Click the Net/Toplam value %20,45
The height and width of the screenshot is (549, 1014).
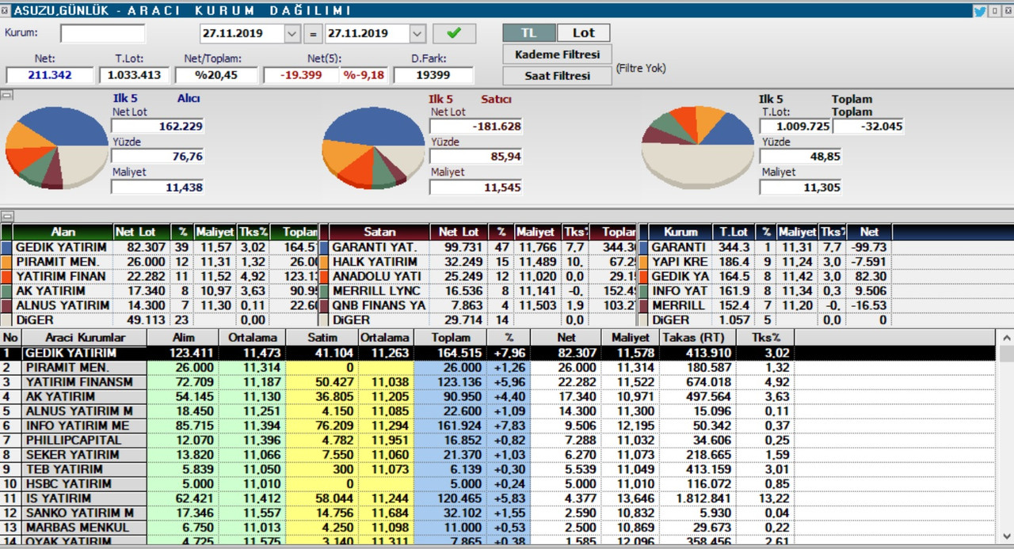point(216,75)
